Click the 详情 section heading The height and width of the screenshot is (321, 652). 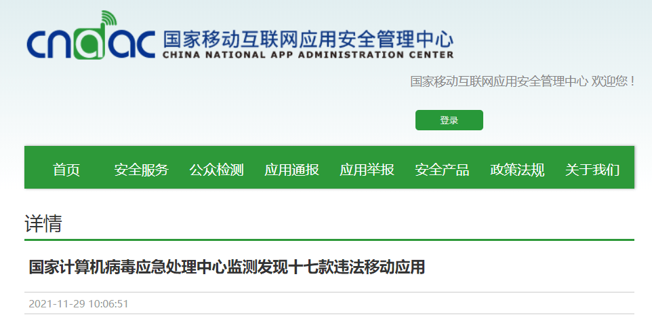click(x=43, y=224)
